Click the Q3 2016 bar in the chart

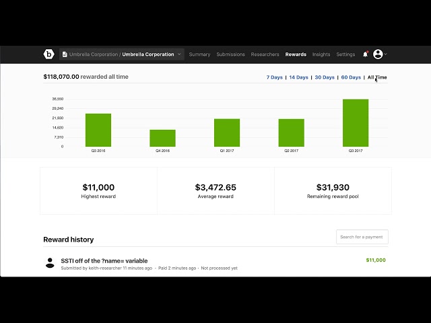point(98,130)
